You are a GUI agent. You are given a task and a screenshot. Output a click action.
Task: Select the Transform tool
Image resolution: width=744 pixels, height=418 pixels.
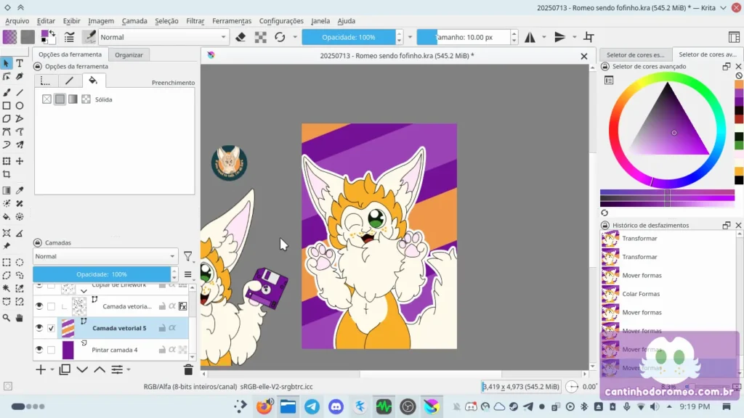point(7,161)
